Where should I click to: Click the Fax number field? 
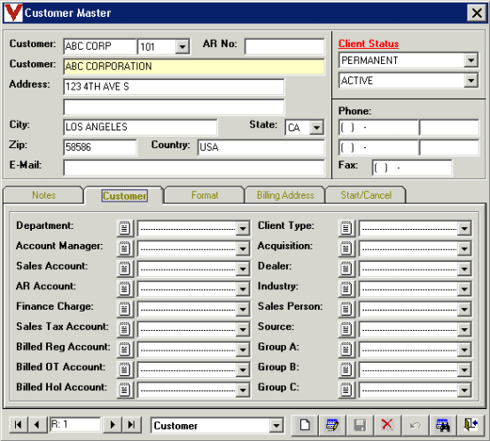412,168
